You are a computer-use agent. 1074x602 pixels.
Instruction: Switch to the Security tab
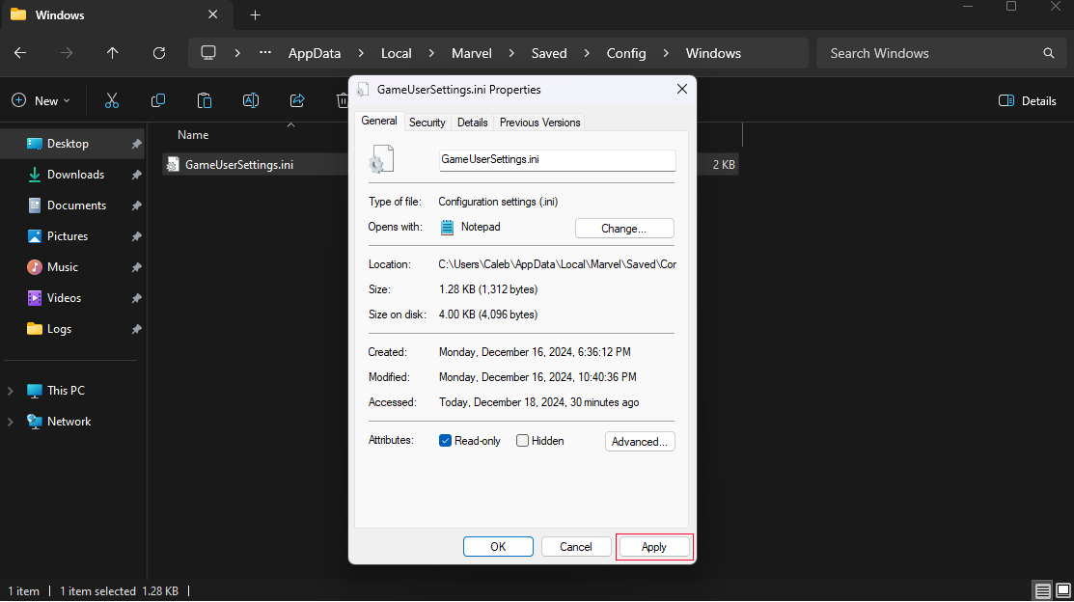pos(427,122)
